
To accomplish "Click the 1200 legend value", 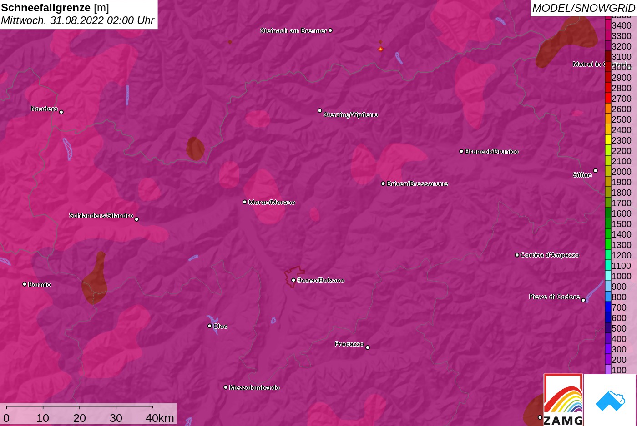I will click(622, 255).
